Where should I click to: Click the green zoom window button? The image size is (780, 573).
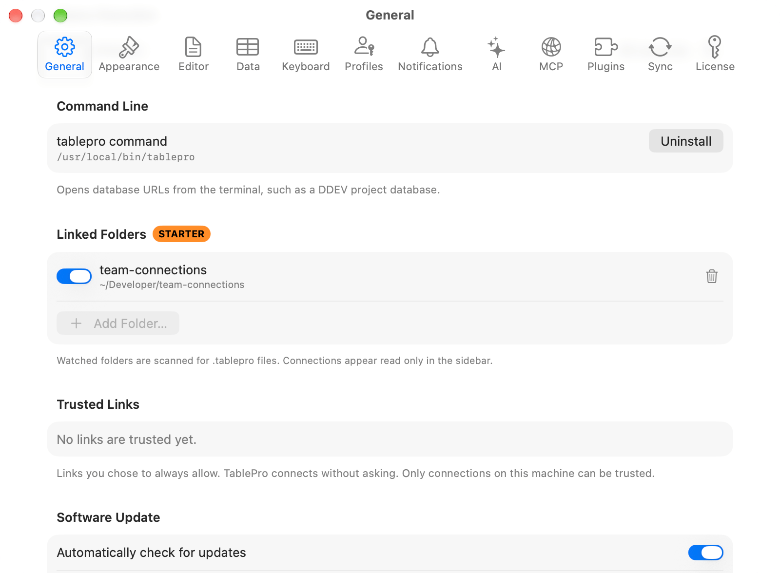click(60, 16)
